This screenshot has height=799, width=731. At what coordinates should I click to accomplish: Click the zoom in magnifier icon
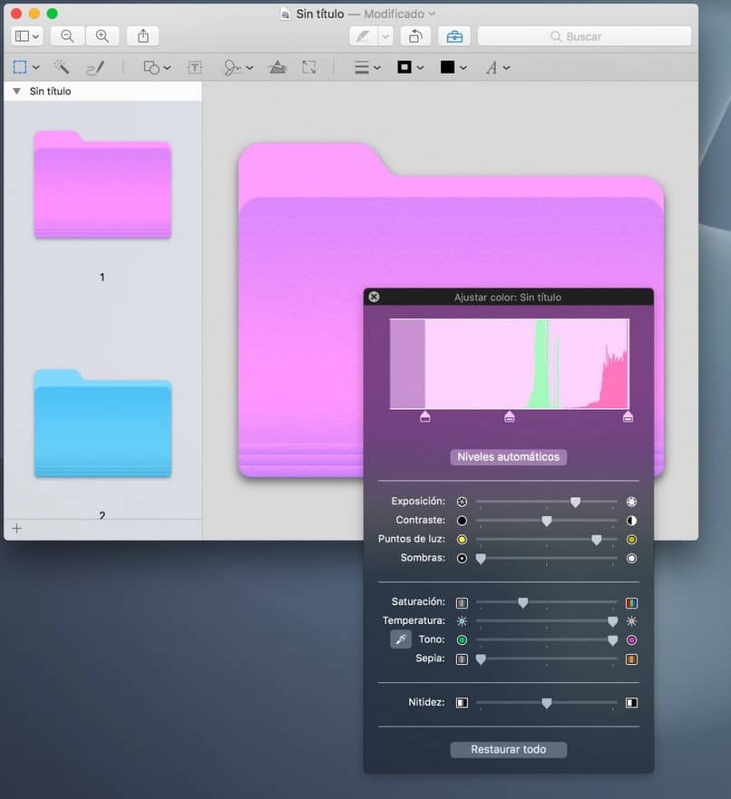click(102, 36)
